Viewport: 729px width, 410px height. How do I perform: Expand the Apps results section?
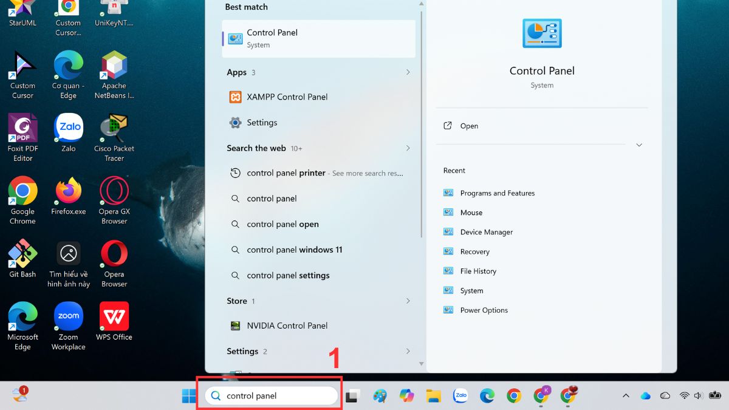point(408,72)
